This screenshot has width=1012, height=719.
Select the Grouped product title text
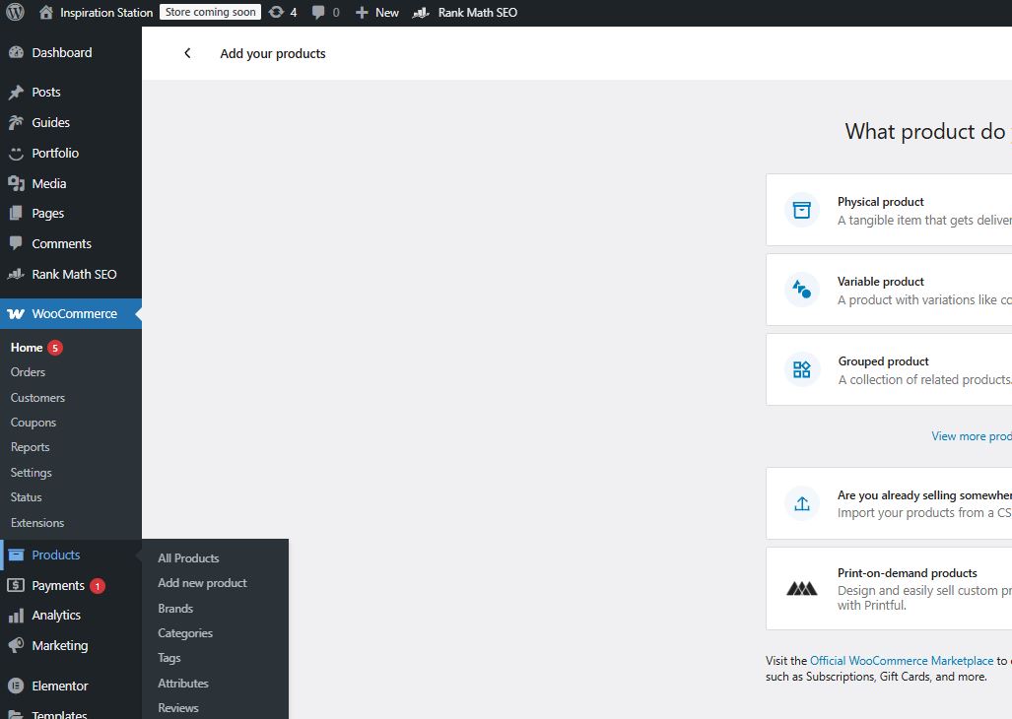tap(884, 361)
